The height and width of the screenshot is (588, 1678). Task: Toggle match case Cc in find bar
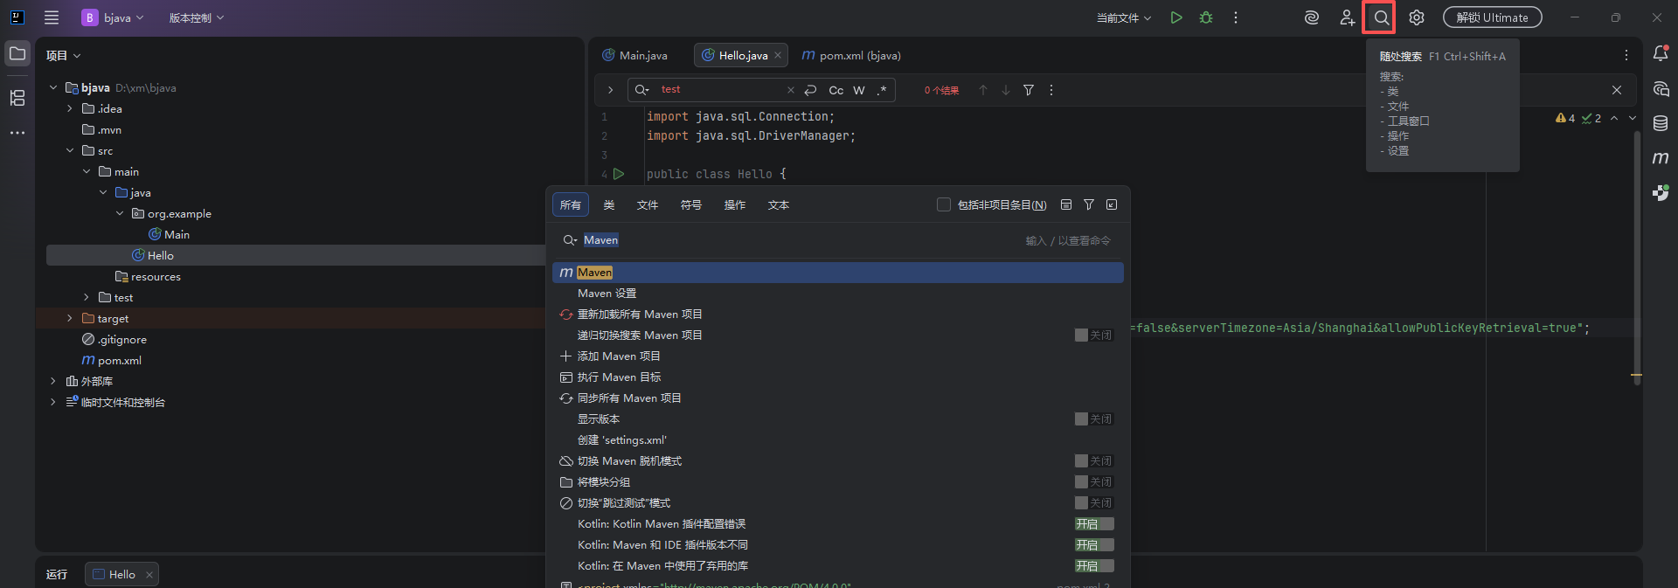point(836,90)
